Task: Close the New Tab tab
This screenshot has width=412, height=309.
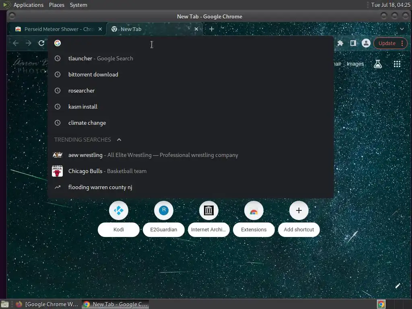Action: [x=196, y=29]
